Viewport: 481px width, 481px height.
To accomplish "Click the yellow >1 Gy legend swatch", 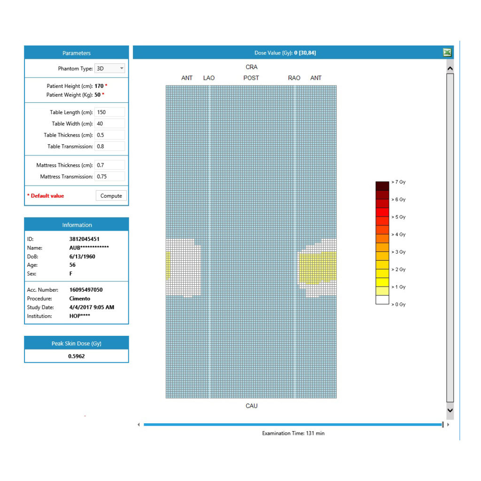I will coord(382,282).
